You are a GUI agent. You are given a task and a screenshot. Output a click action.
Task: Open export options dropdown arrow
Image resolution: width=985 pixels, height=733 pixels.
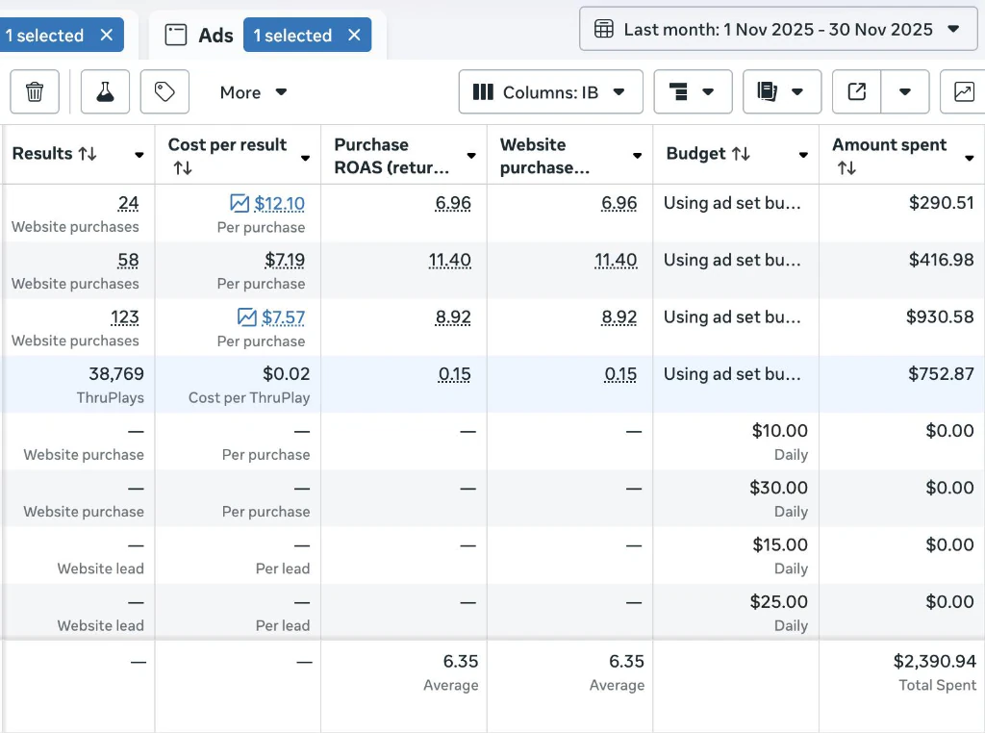point(904,91)
